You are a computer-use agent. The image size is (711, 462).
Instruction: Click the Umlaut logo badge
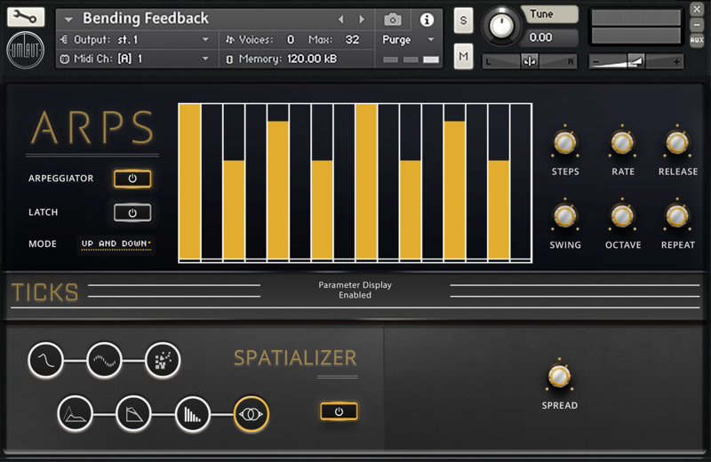point(26,50)
